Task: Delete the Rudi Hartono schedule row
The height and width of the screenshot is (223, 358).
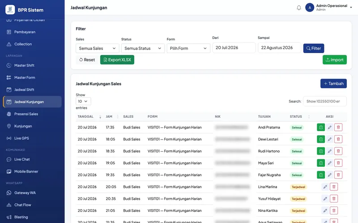Action: pyautogui.click(x=338, y=151)
